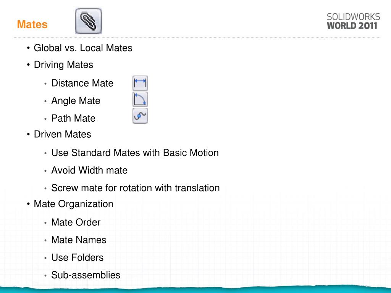Select 'Global vs. Local Mates' bullet
391x293 pixels.
[83, 48]
